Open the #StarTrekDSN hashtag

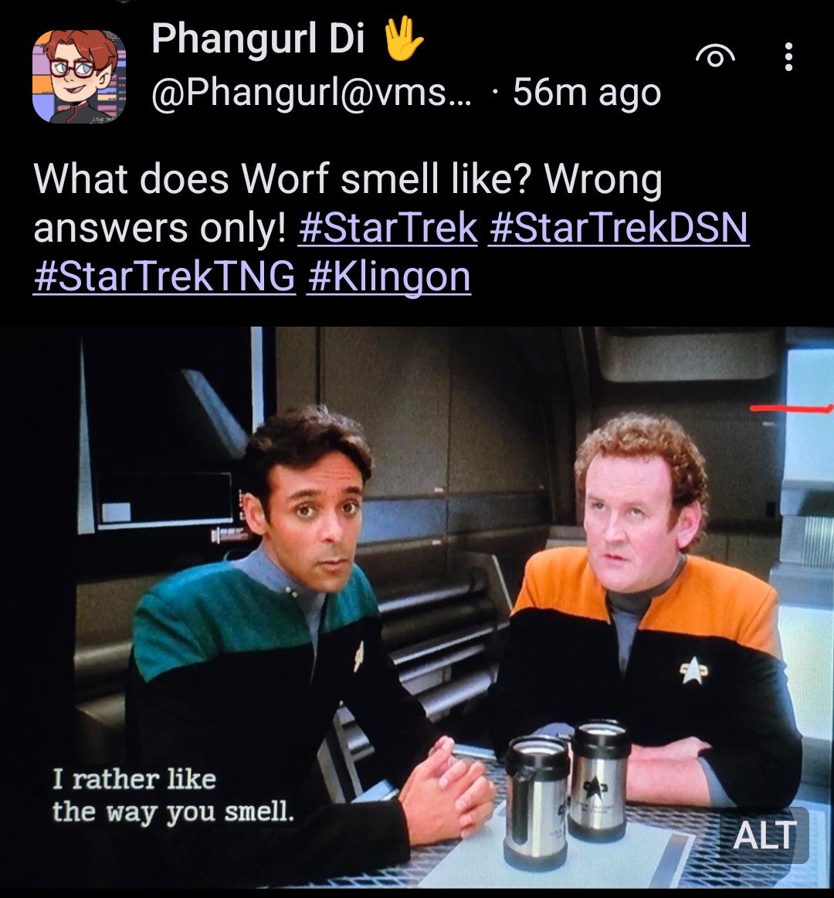619,227
